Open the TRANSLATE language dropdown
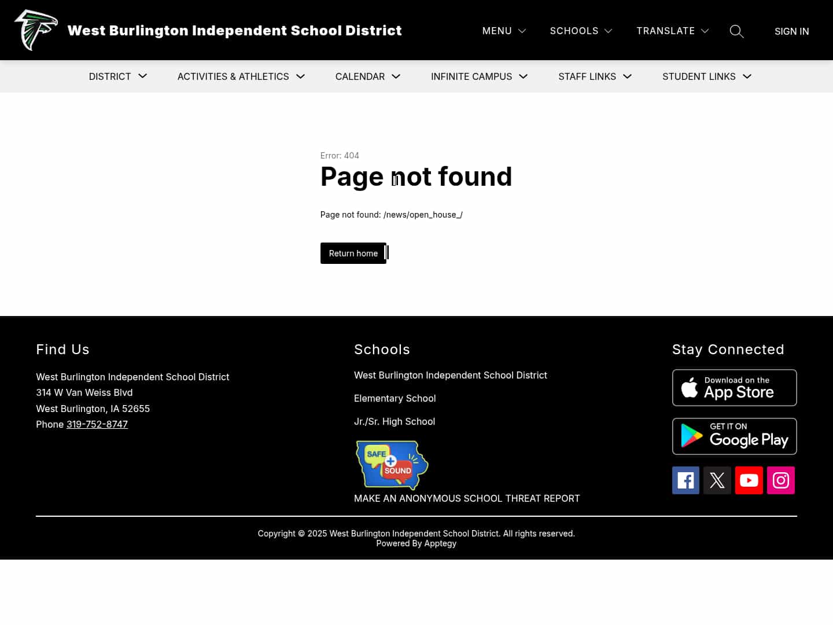This screenshot has width=833, height=625. coord(673,31)
